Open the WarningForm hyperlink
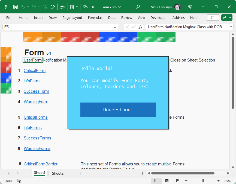This screenshot has width=236, height=184. coord(36,102)
